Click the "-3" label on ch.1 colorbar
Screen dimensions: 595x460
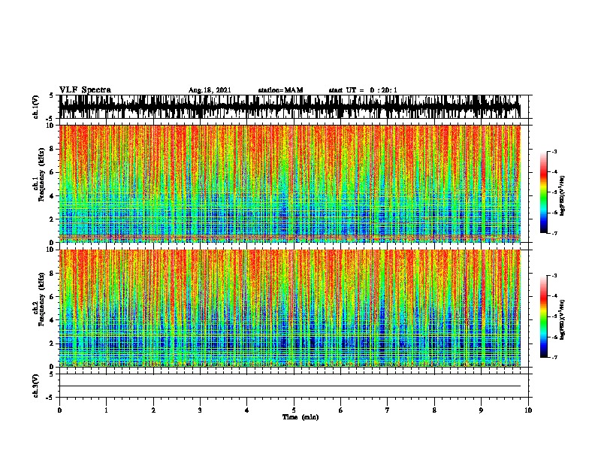point(554,151)
